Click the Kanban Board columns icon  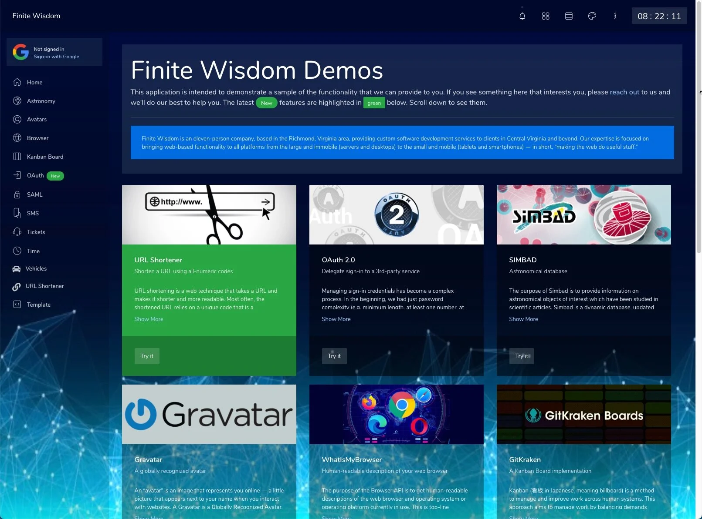(x=17, y=157)
